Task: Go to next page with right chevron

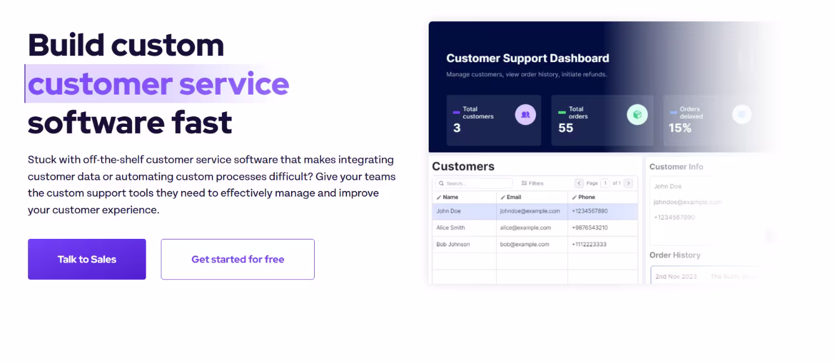Action: pyautogui.click(x=628, y=183)
